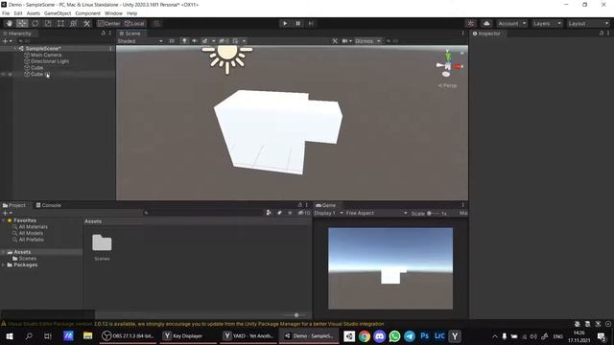Click the Hierarchy create plus button
Screen dimensions: 614x345
5,41
